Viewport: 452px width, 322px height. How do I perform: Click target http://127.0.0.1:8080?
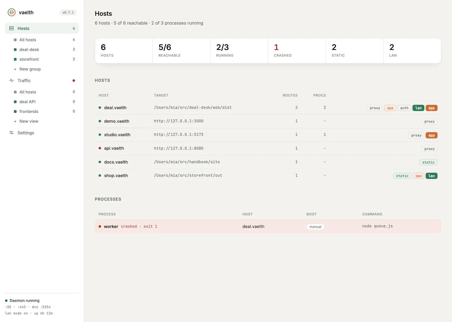coord(179,149)
